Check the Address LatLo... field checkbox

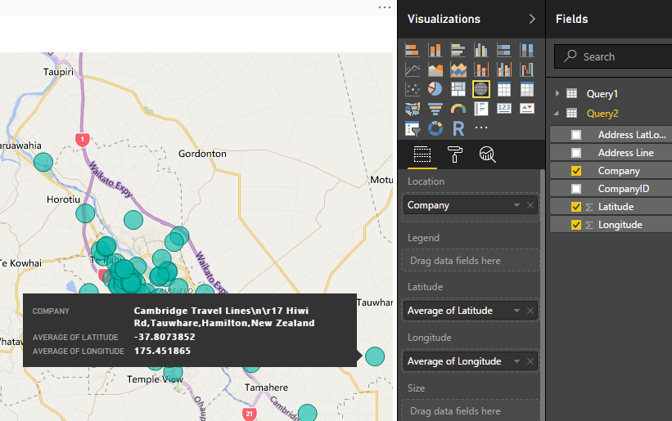pos(576,135)
